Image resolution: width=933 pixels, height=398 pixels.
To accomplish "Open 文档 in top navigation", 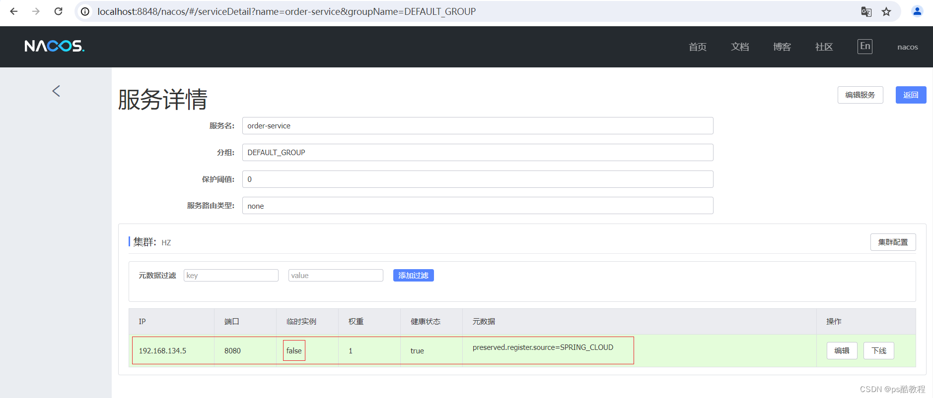I will coord(740,47).
